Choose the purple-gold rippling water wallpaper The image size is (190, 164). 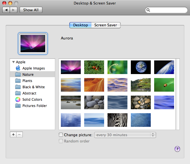117,85
